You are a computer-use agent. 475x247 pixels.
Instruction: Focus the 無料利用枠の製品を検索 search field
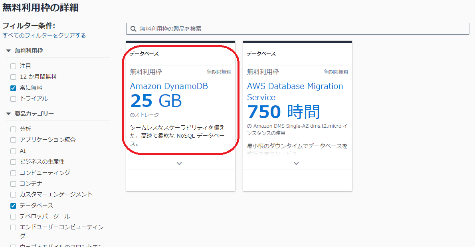[x=297, y=29]
